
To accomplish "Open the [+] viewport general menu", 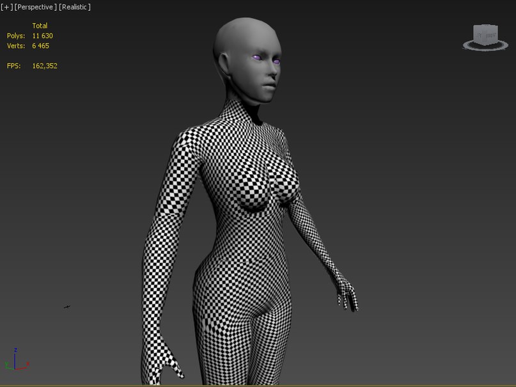I will click(x=7, y=7).
